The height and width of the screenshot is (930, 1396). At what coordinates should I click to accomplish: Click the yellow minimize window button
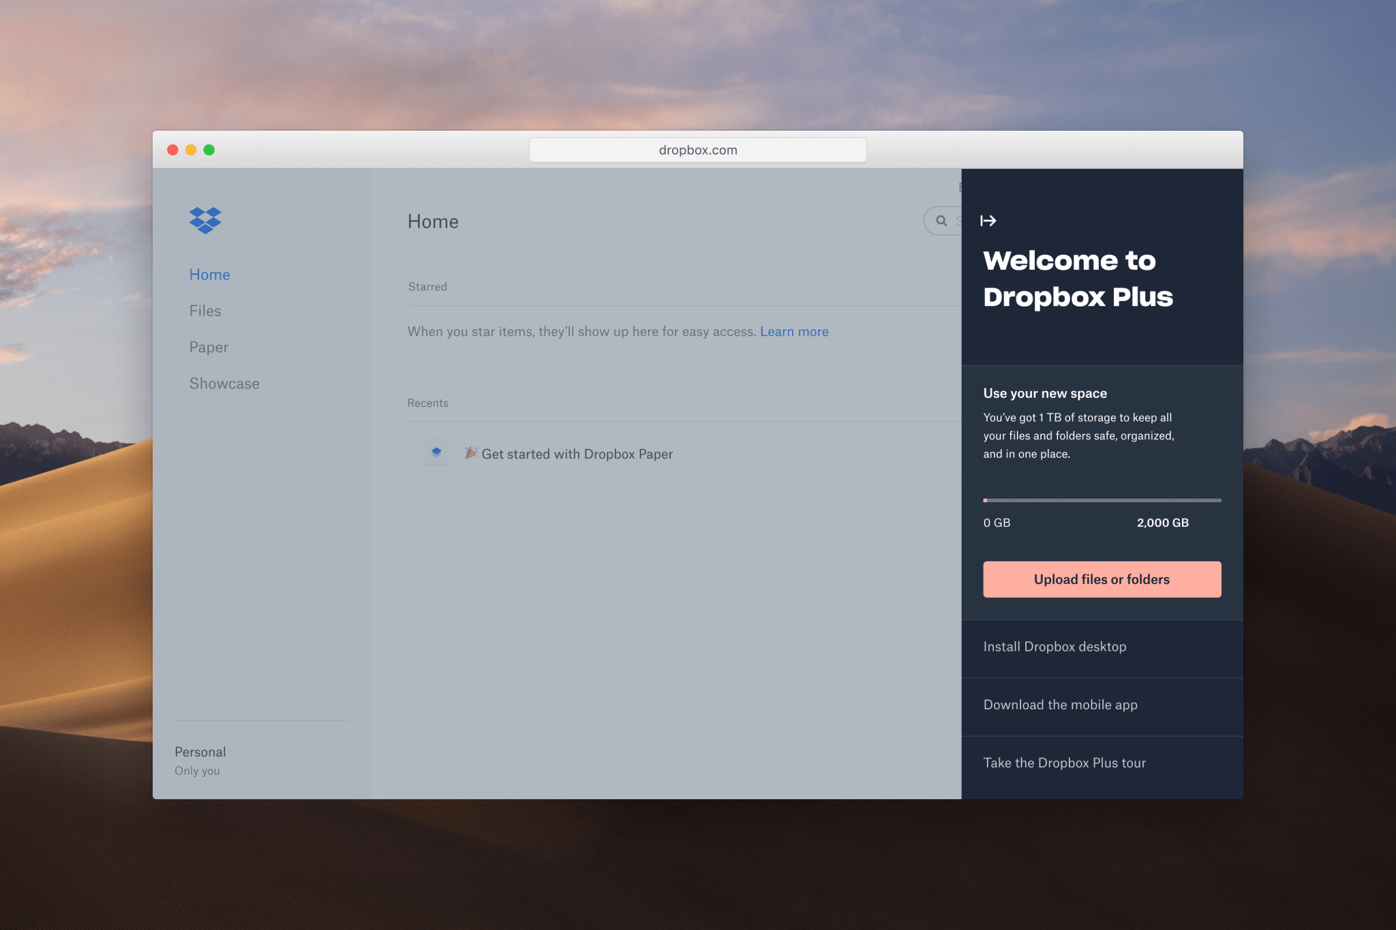click(191, 150)
